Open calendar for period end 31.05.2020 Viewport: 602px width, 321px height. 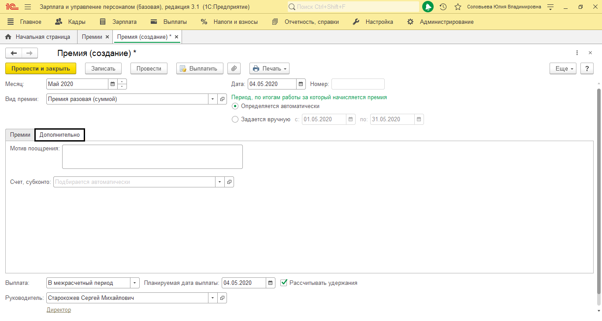tap(419, 119)
